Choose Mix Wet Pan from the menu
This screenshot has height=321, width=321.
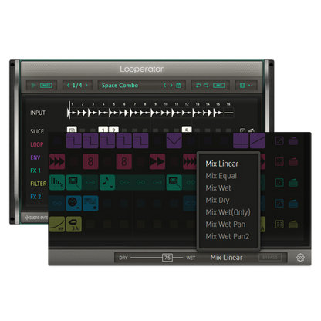(225, 225)
